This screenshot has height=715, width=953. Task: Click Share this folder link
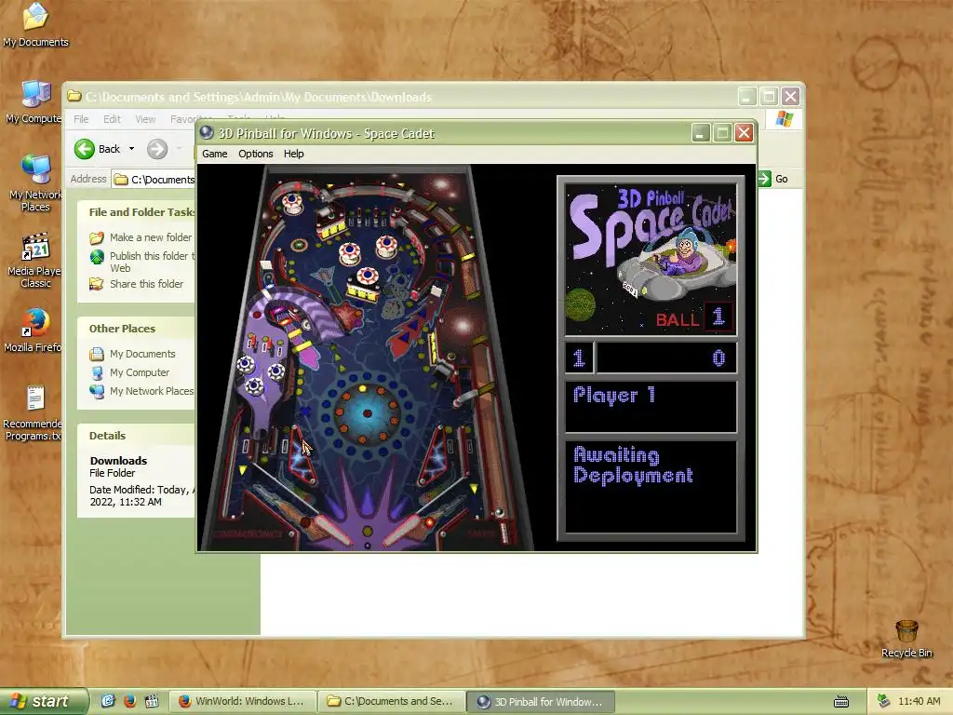(x=146, y=284)
